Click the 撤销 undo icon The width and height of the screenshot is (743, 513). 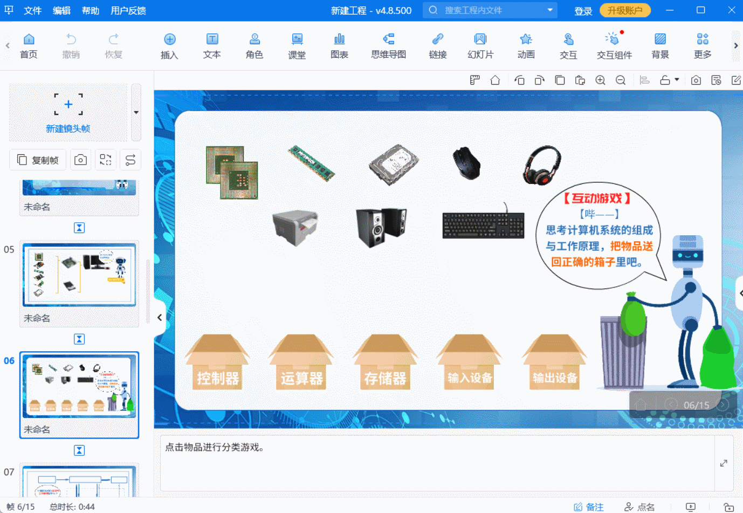[x=71, y=45]
